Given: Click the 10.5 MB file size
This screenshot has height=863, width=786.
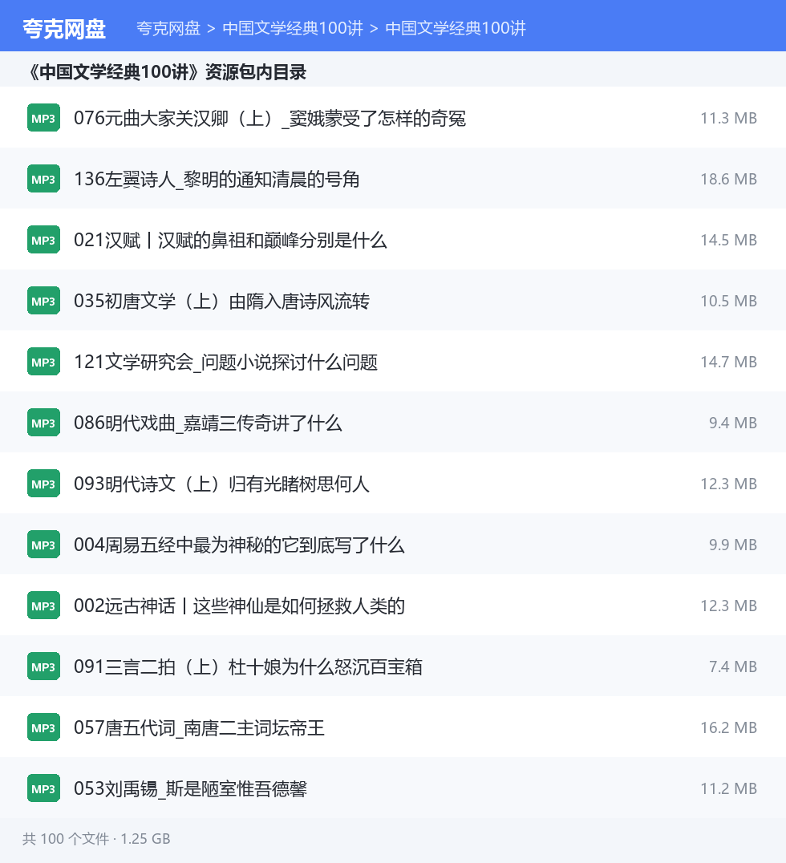Looking at the screenshot, I should click(x=729, y=301).
